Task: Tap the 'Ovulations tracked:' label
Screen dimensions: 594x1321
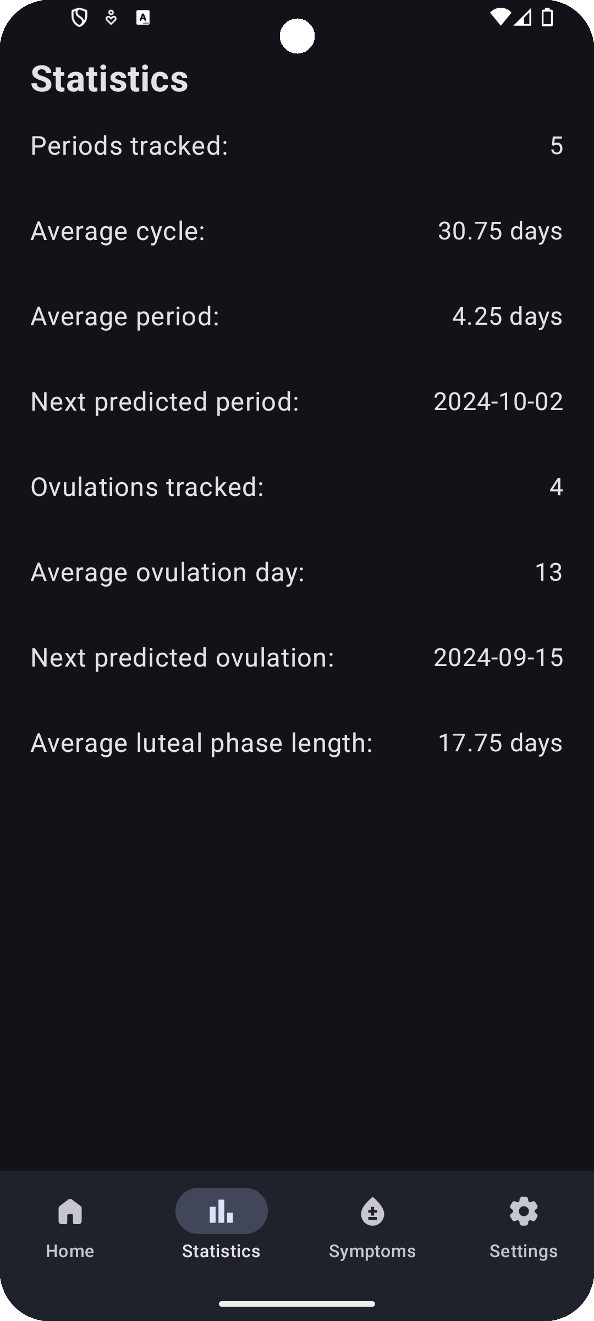Action: click(147, 487)
